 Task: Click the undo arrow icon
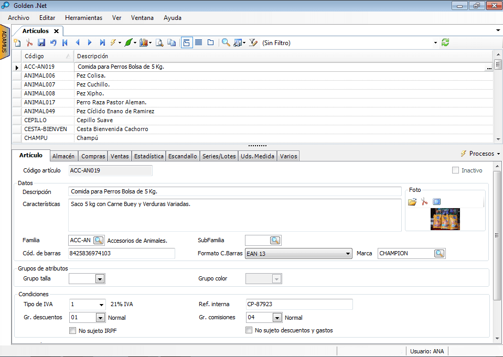click(x=53, y=43)
